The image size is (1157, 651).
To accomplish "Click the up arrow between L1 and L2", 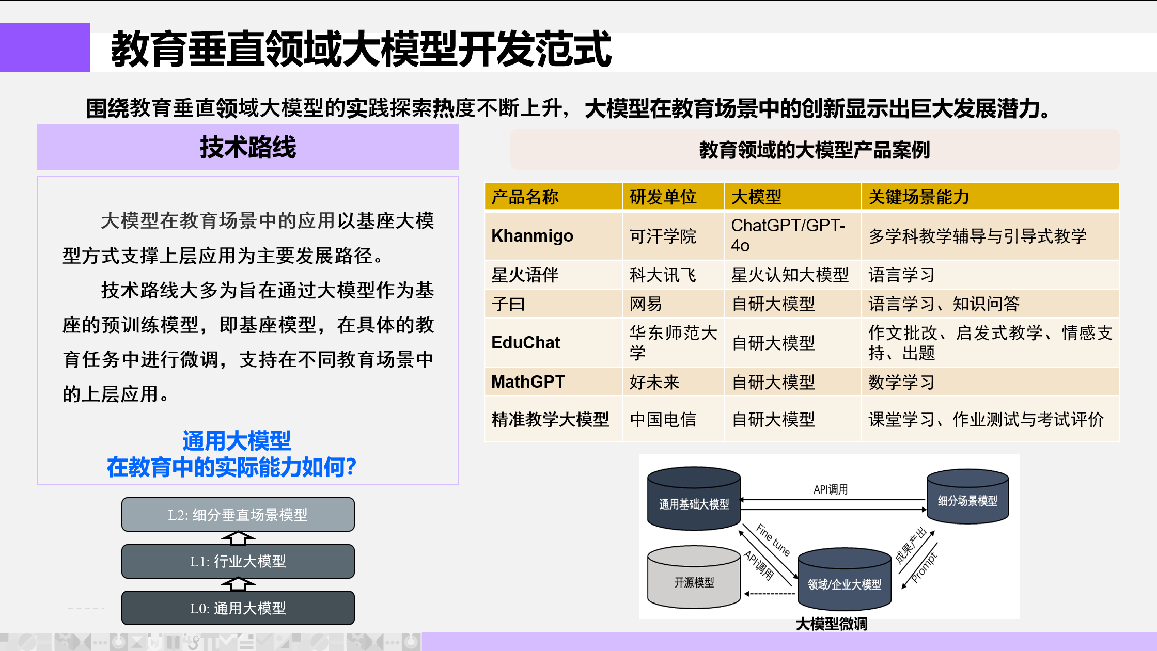I will (x=238, y=538).
